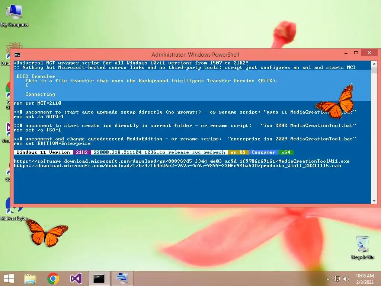Click the 'rem set MCT=2110' line
This screenshot has width=381, height=286.
point(38,103)
